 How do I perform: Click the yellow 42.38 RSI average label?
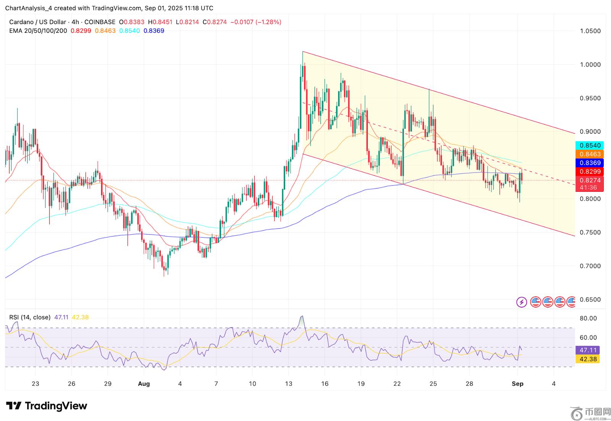coord(588,359)
